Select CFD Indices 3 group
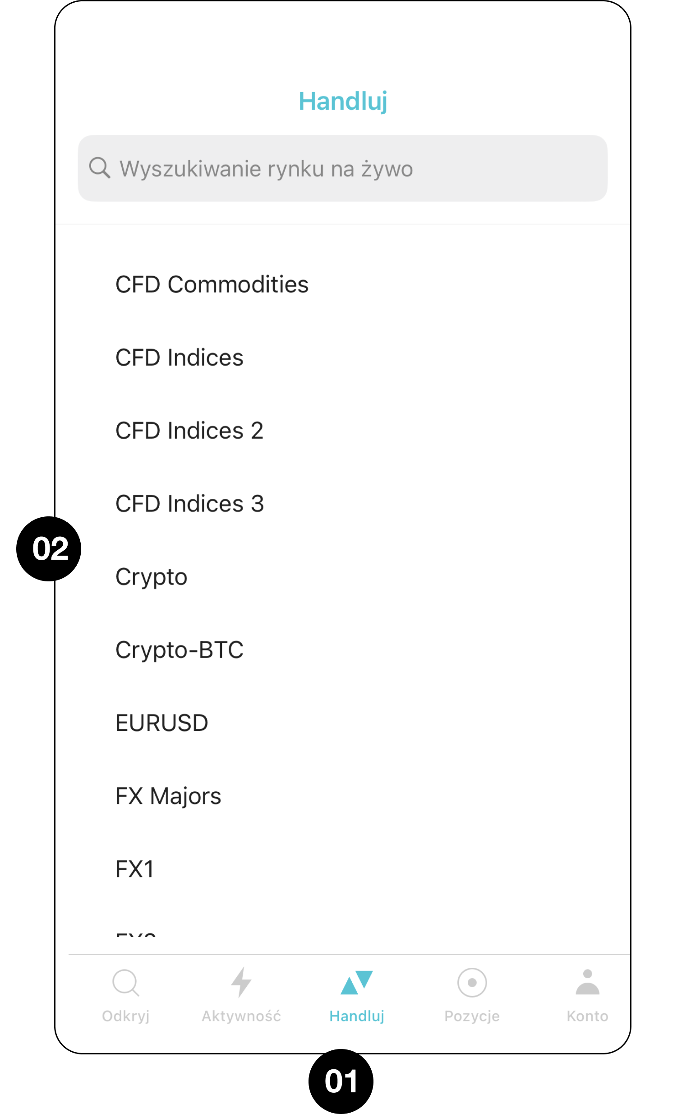 190,504
